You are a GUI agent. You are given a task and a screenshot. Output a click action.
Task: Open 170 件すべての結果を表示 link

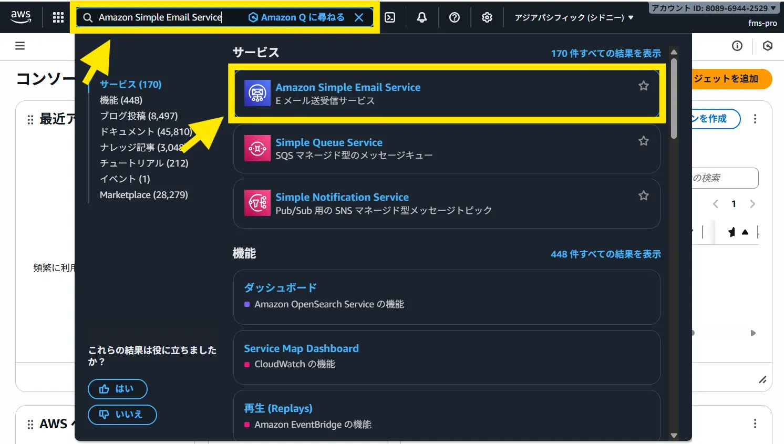point(605,53)
